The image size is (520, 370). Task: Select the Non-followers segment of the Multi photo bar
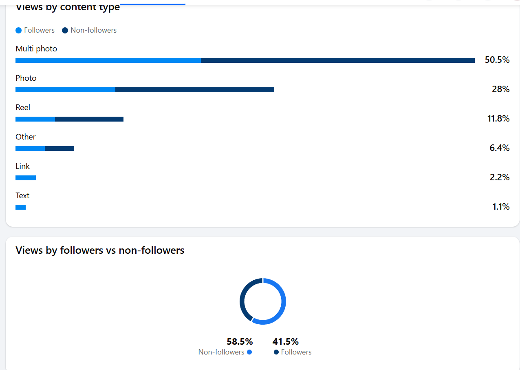[x=337, y=60]
